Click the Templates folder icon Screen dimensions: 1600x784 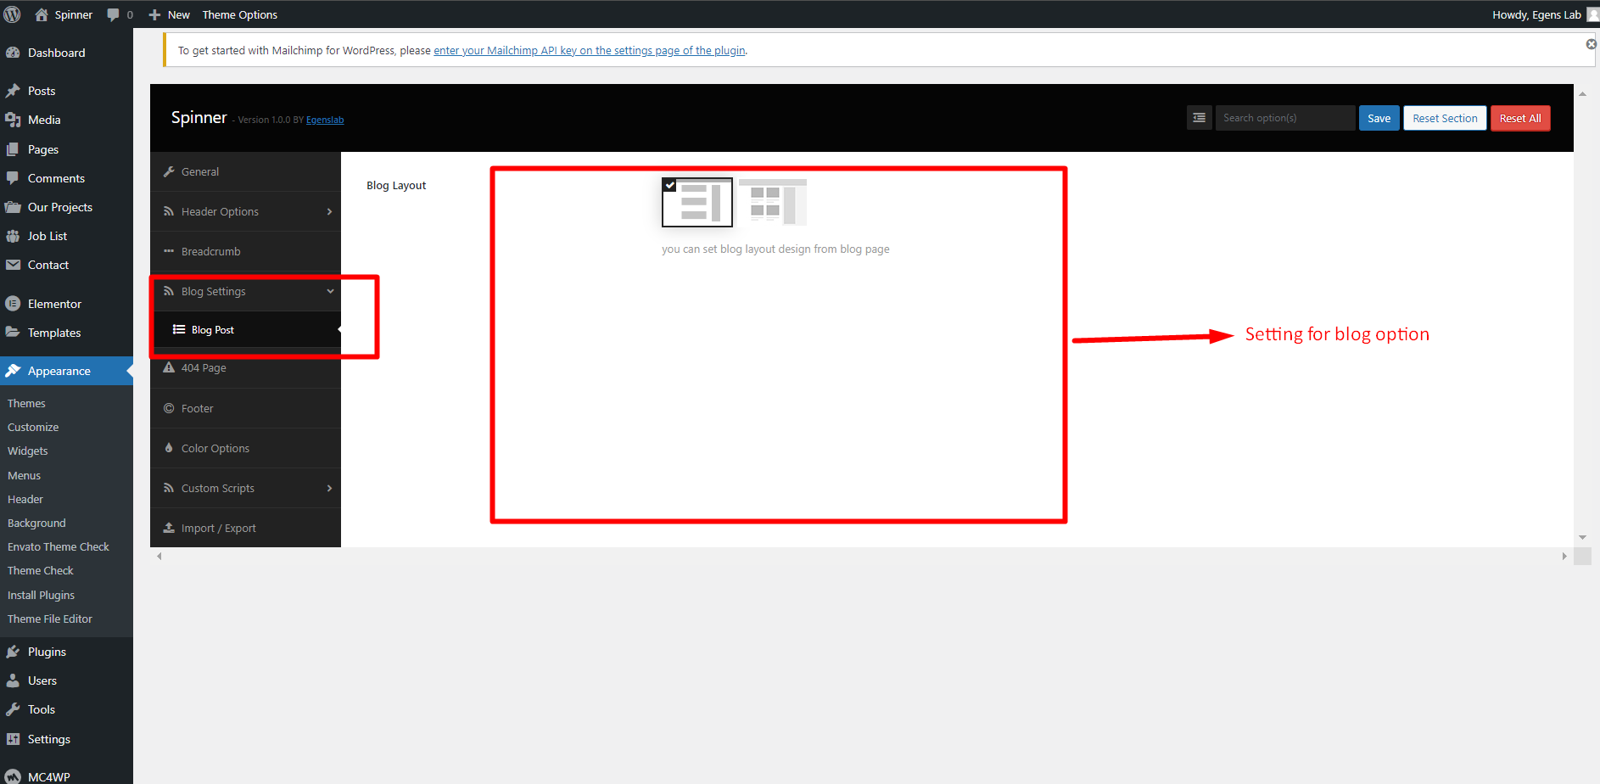pyautogui.click(x=13, y=333)
